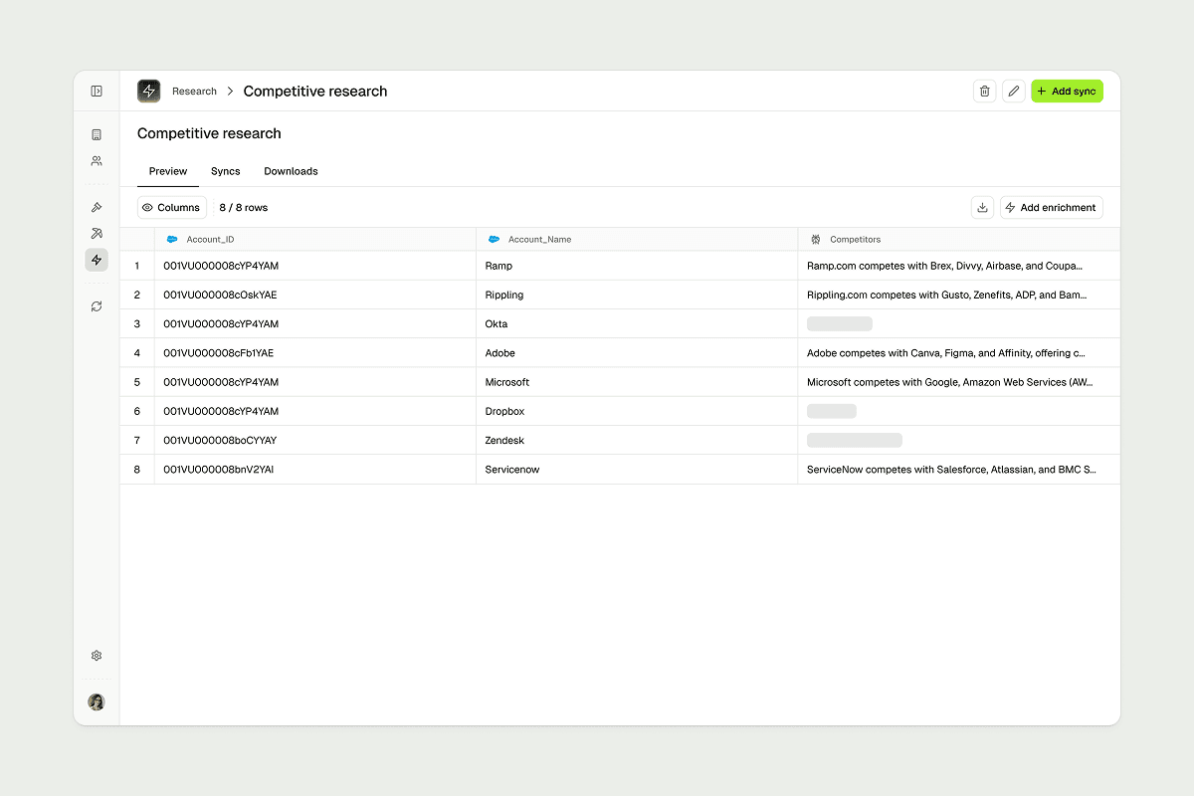Click the green Add sync button
The height and width of the screenshot is (796, 1194).
tap(1067, 91)
